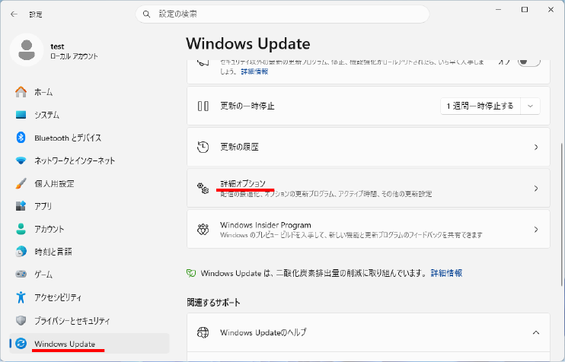Screen dimensions: 565x362
Task: Go to Bluetooth とデバイス
Action: pyautogui.click(x=89, y=138)
